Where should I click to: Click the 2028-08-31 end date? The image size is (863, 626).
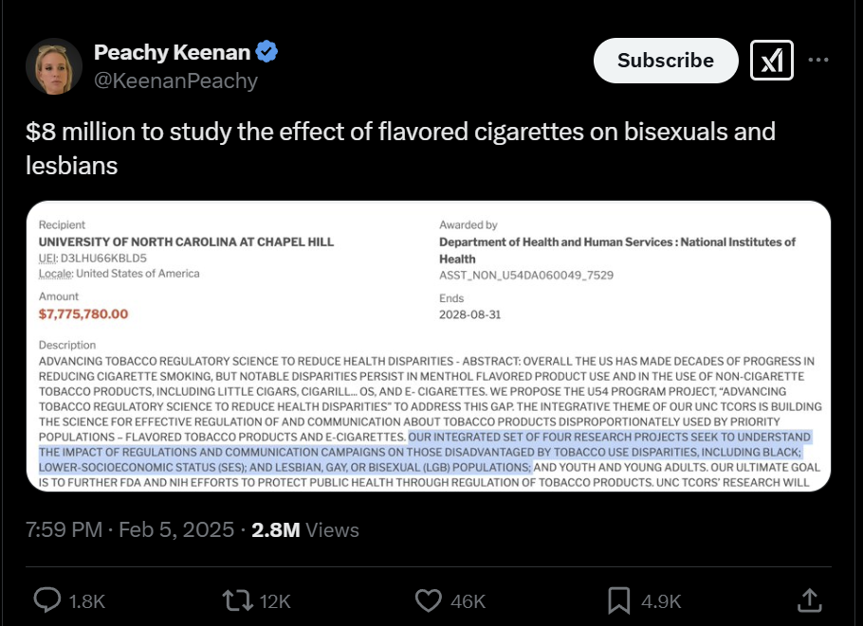(469, 313)
